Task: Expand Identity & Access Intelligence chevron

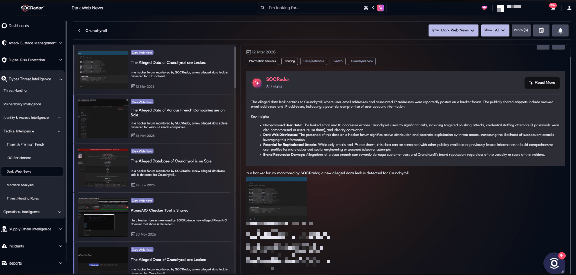Action: pos(59,118)
